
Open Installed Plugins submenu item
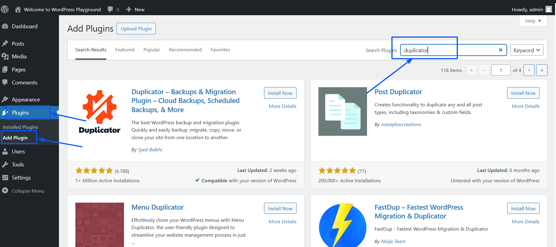20,127
